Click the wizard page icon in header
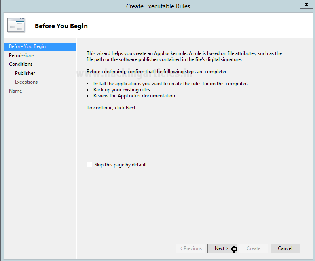Screen dimensions: 315x261 point(16,25)
